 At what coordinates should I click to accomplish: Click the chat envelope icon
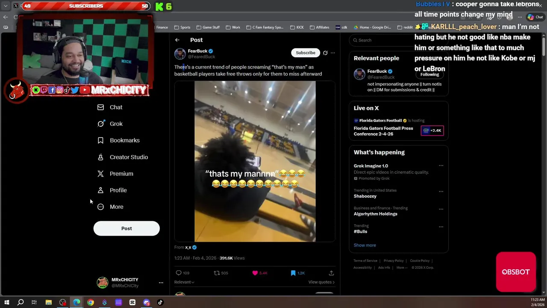[x=100, y=107]
